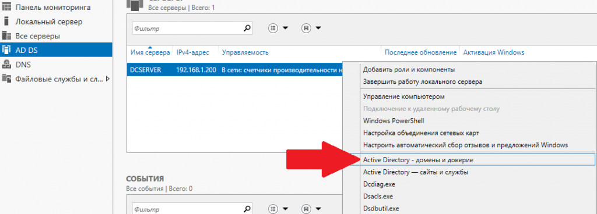Click the search magnifier in events filter
The image size is (597, 214).
[247, 209]
